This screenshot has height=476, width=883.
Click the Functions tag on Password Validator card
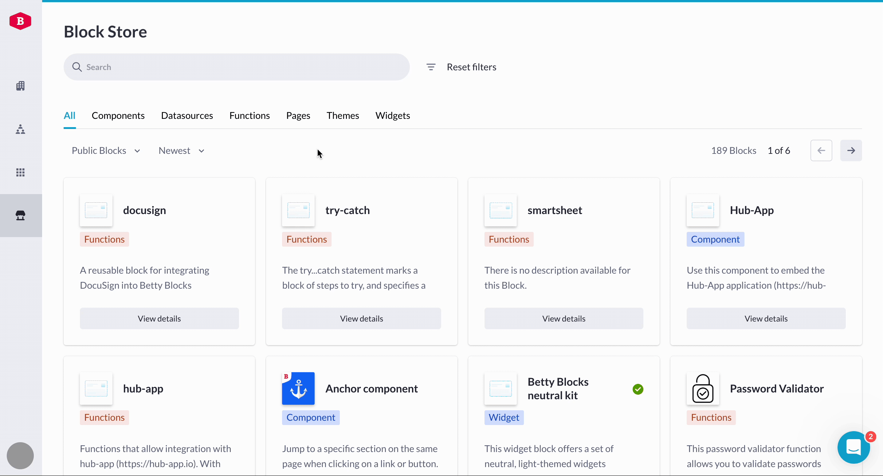coord(711,417)
